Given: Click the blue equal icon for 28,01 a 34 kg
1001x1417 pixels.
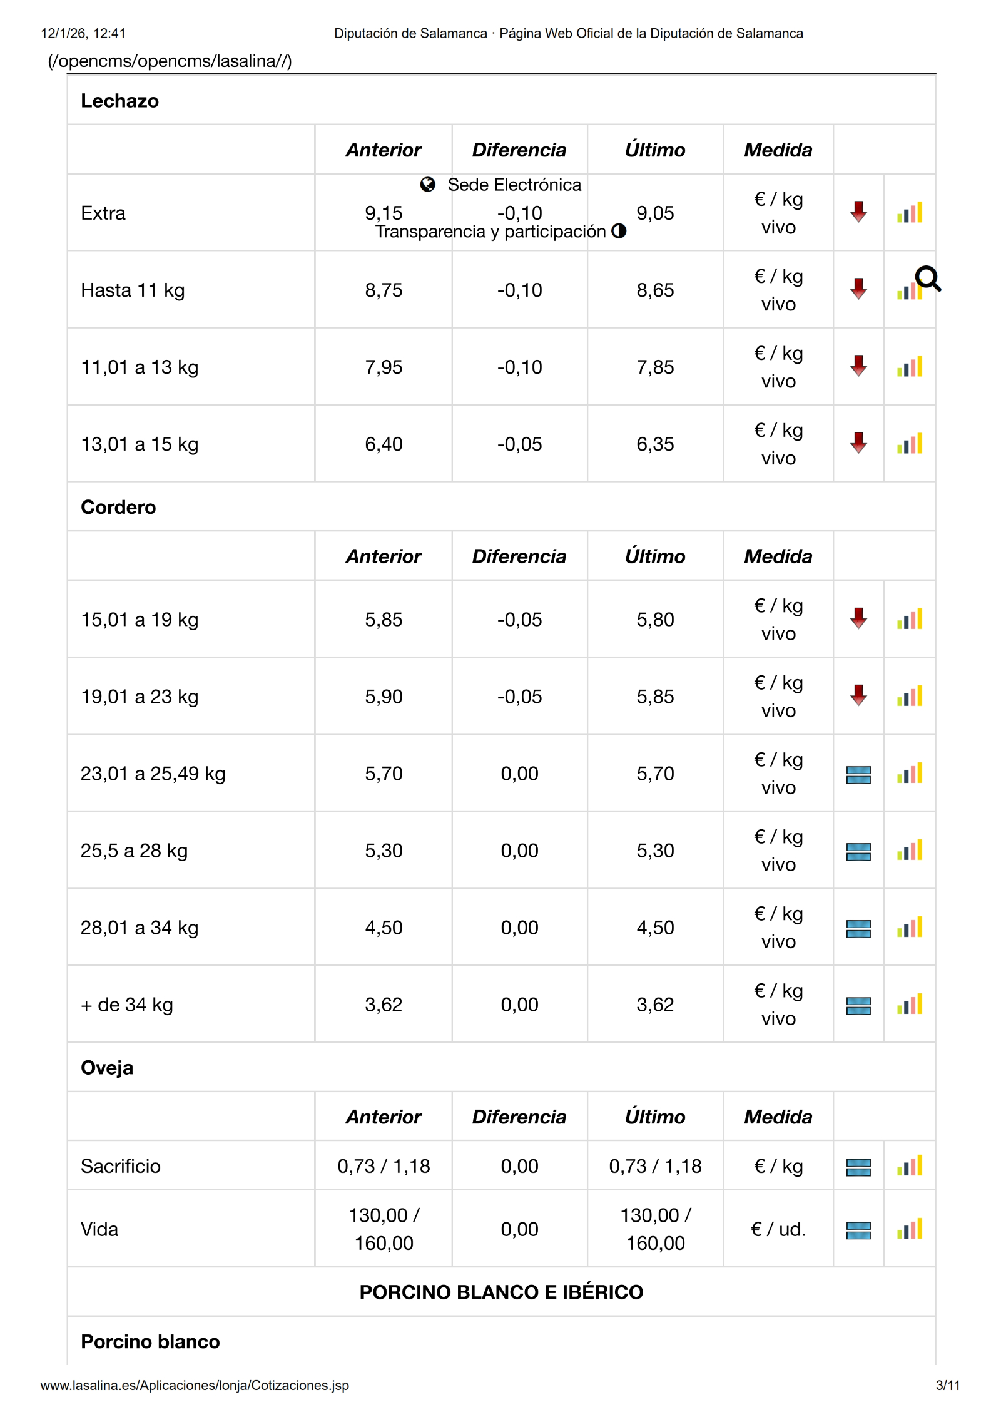Looking at the screenshot, I should (858, 928).
